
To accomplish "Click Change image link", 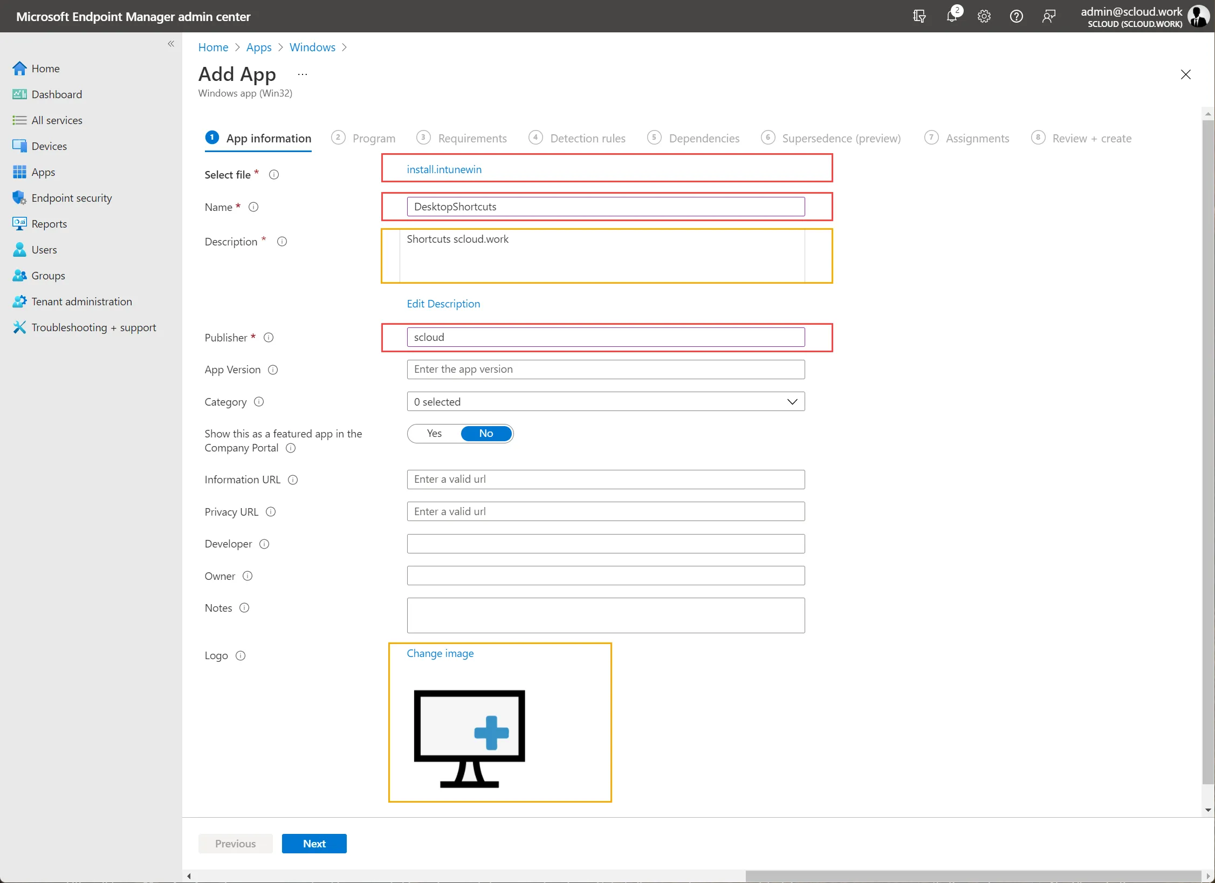I will (x=440, y=654).
